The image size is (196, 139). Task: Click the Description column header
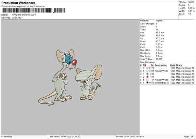(160, 65)
